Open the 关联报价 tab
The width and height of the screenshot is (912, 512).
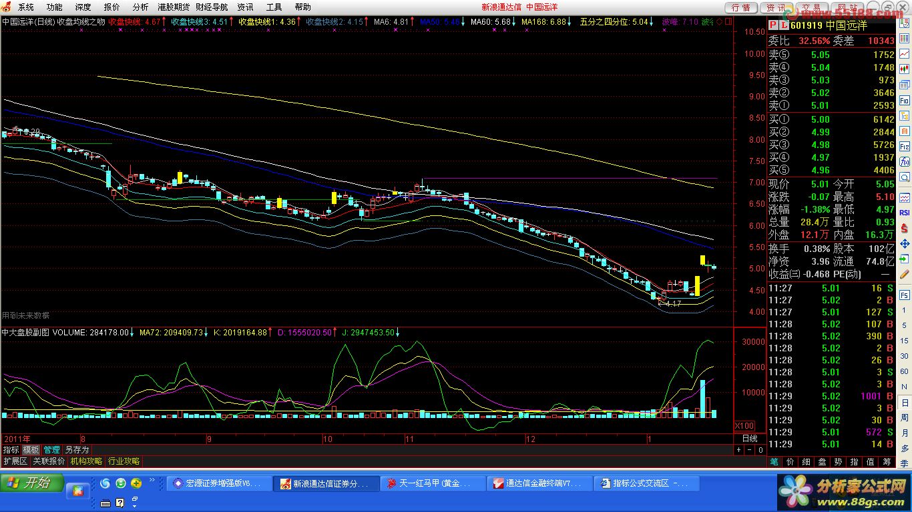[x=49, y=461]
